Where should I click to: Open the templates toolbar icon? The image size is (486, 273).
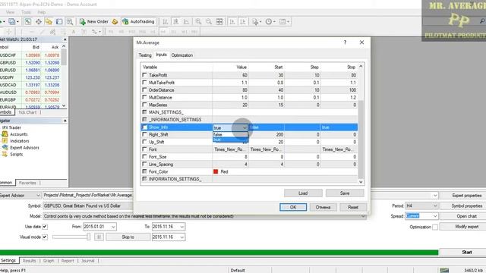(283, 22)
